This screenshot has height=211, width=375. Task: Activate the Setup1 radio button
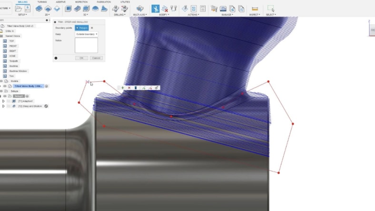tap(27, 96)
